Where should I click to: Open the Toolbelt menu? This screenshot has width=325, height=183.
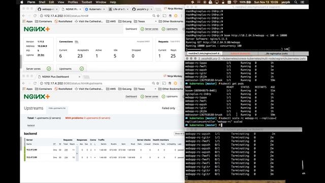87,2
